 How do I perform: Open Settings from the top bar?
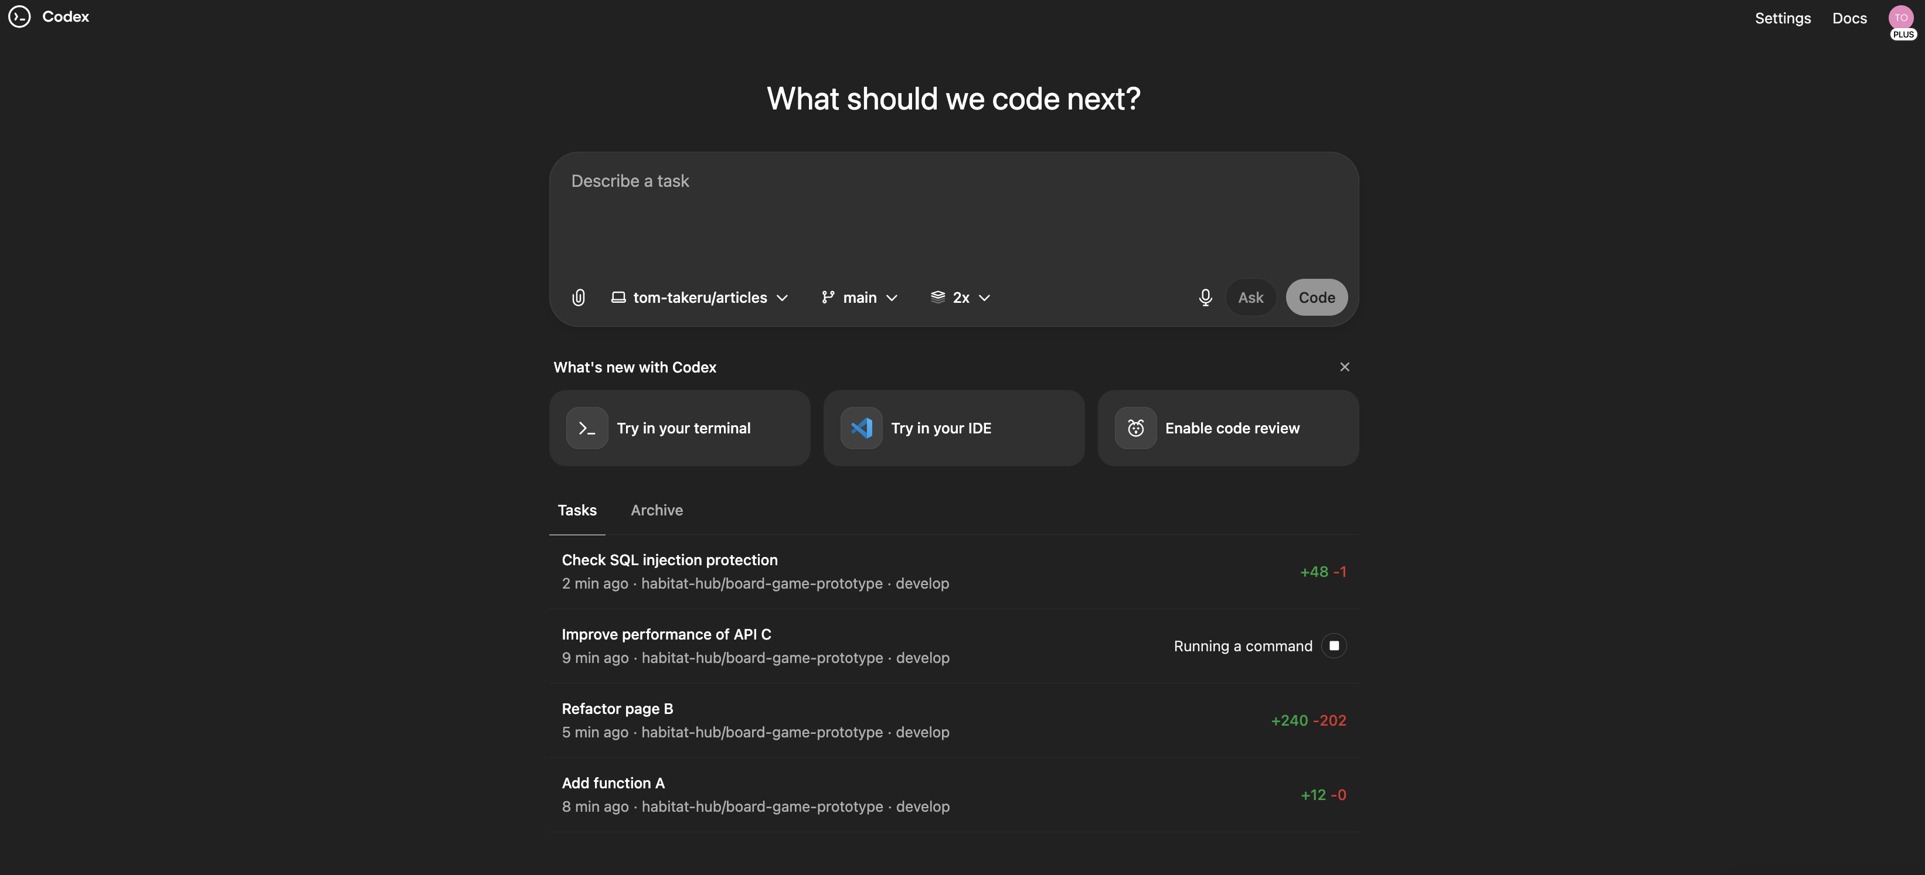[x=1783, y=18]
